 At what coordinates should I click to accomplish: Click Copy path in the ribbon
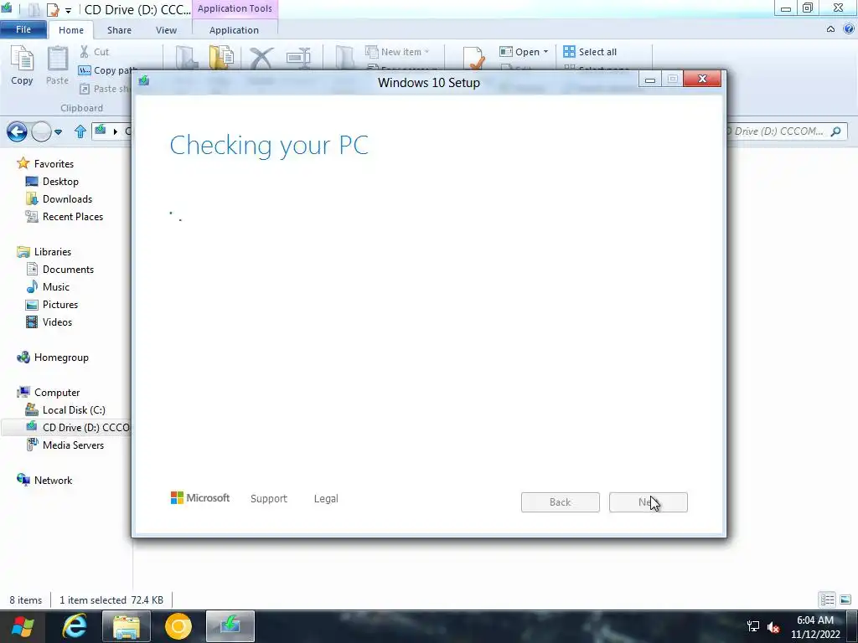point(108,70)
